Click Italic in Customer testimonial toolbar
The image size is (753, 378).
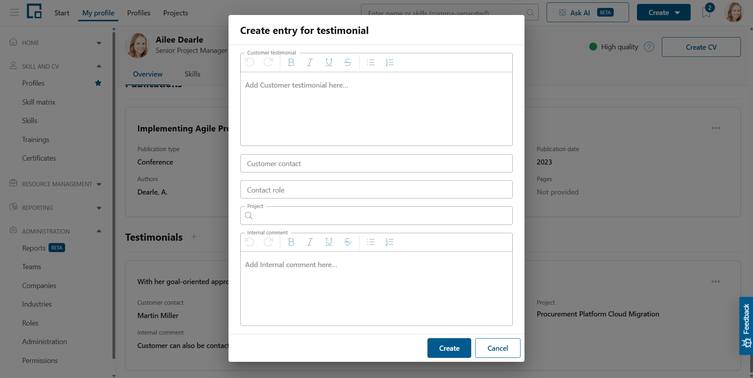310,62
